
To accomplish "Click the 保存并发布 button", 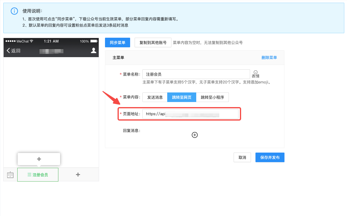I will pyautogui.click(x=270, y=157).
